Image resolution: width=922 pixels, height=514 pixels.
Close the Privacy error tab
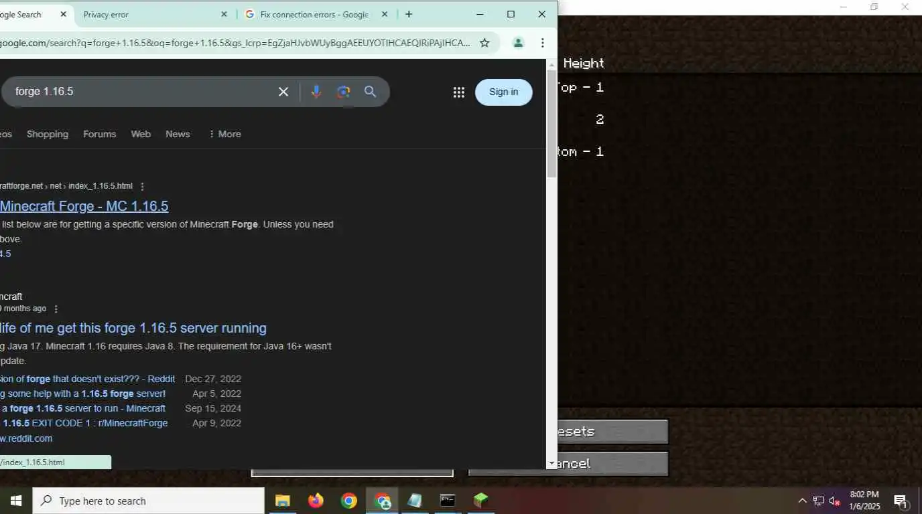click(224, 14)
